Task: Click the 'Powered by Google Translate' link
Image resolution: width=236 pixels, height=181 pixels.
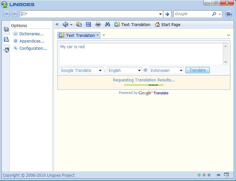Action: click(x=144, y=93)
